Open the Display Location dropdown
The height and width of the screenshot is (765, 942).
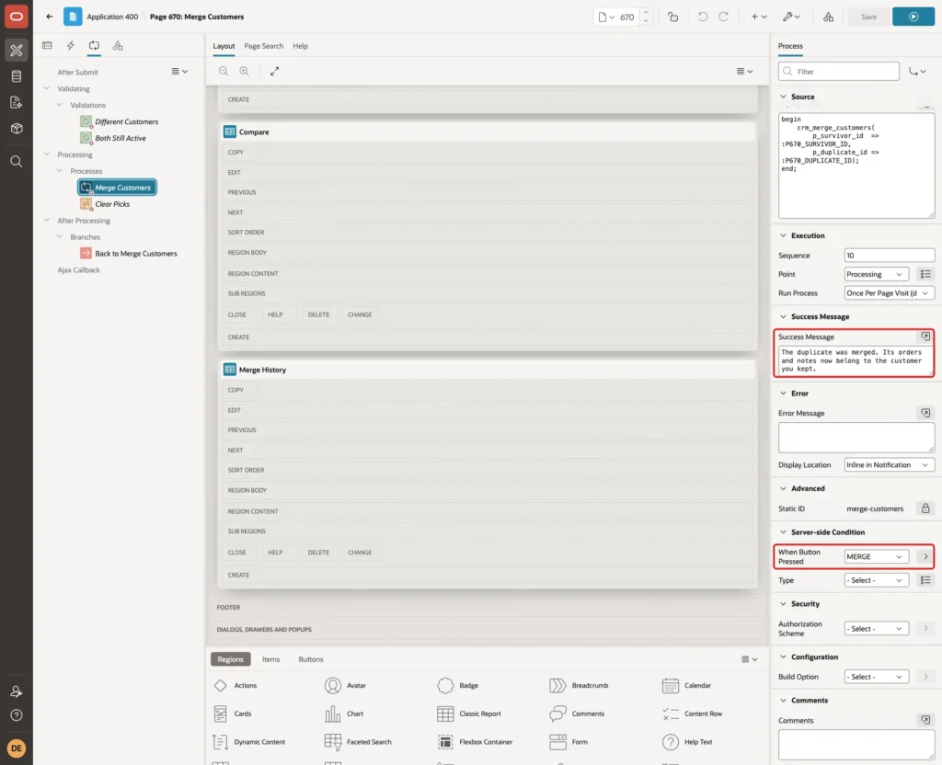point(890,464)
